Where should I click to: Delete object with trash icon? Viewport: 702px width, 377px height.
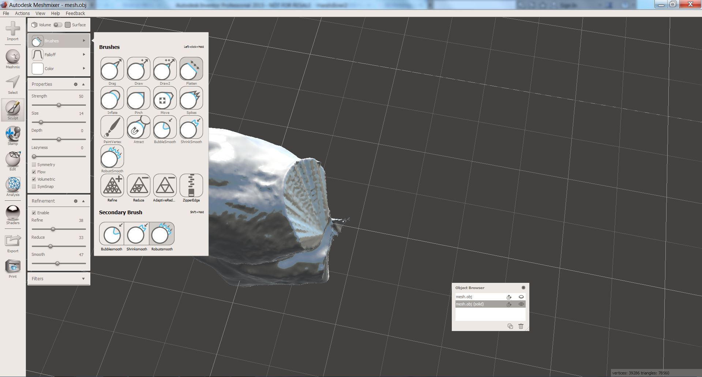pyautogui.click(x=521, y=326)
